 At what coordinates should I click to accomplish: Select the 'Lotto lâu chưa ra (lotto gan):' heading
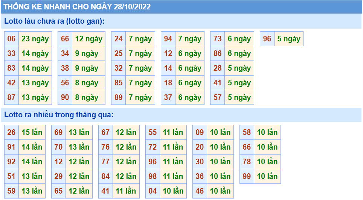54,21
